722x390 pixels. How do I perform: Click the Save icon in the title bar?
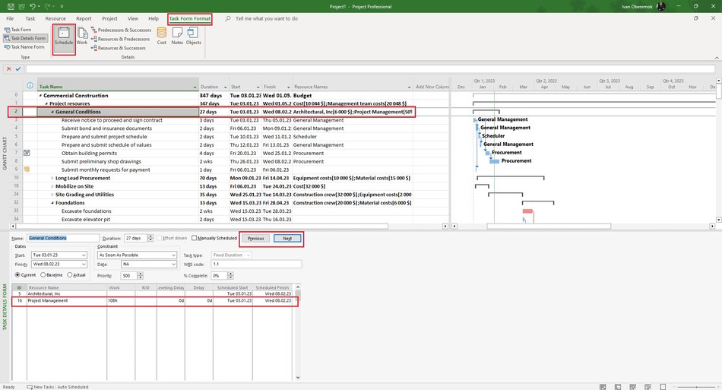point(11,6)
